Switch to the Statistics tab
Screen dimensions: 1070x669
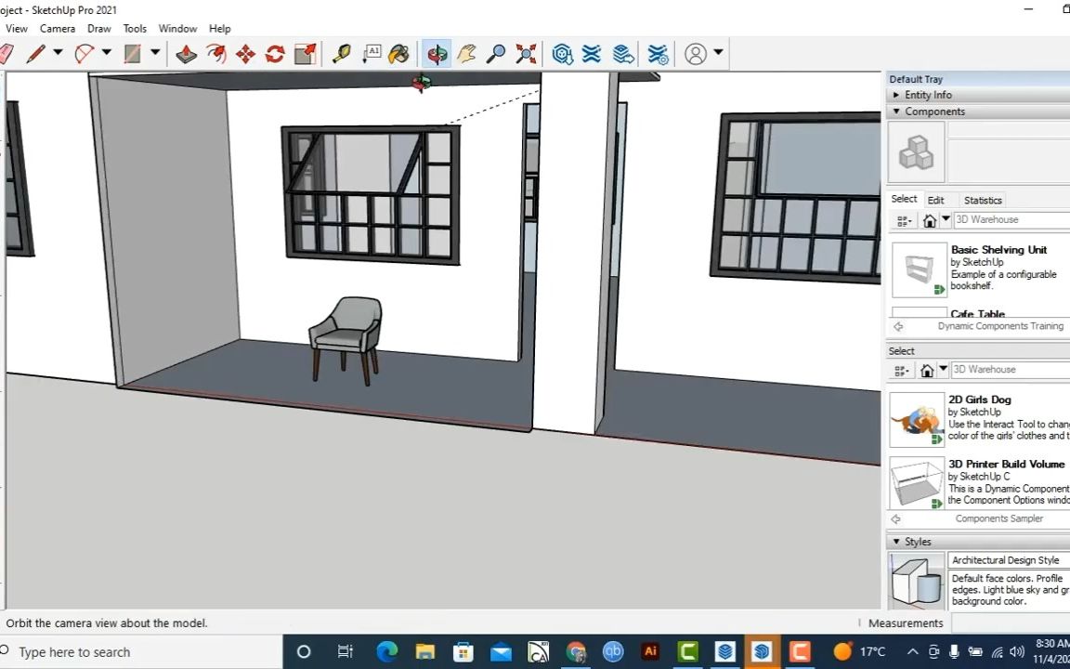(982, 200)
